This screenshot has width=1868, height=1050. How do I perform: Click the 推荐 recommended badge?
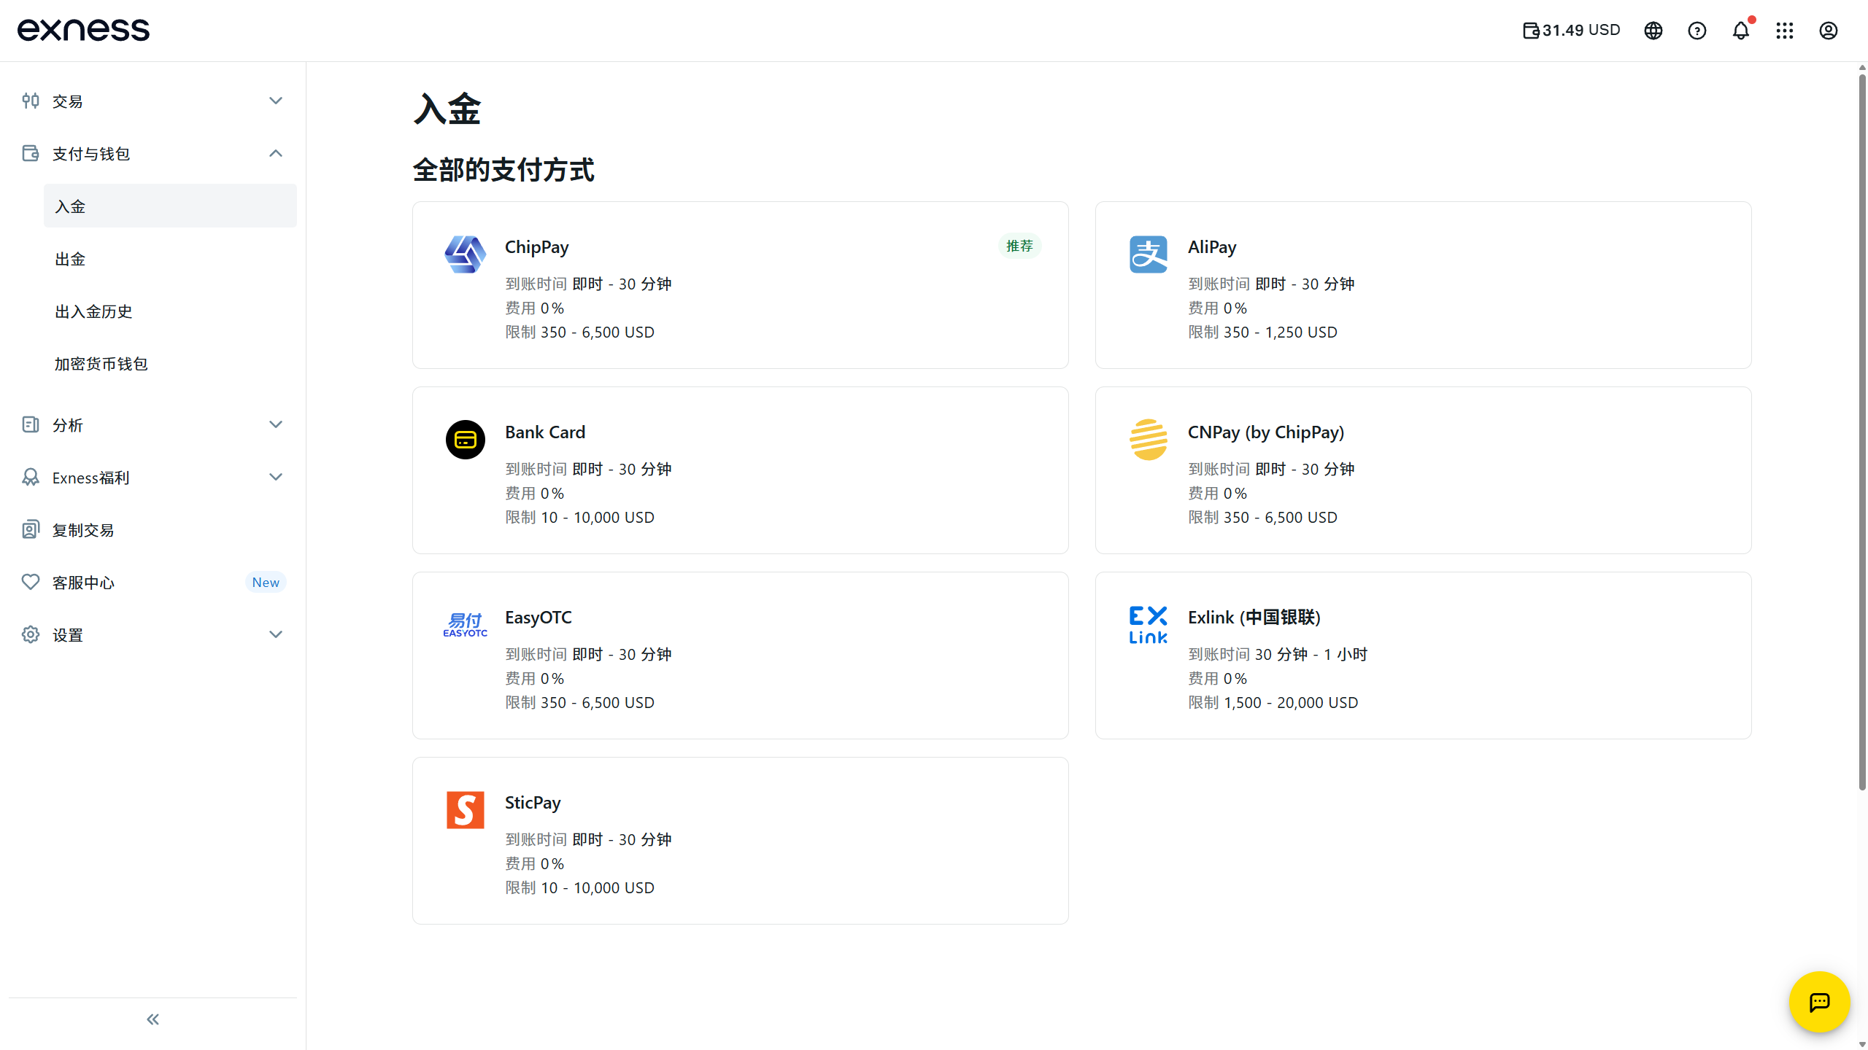pyautogui.click(x=1019, y=246)
